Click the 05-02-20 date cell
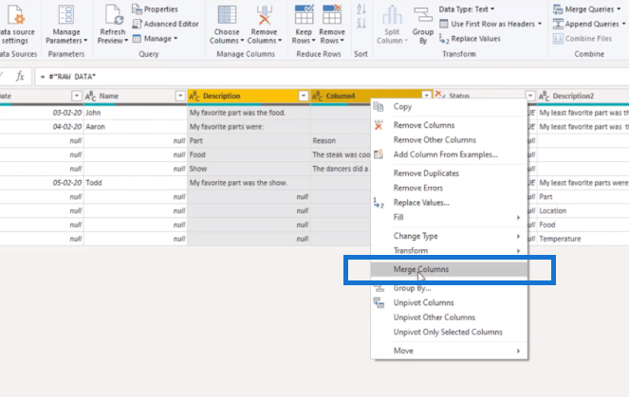This screenshot has height=397, width=629. pos(42,183)
